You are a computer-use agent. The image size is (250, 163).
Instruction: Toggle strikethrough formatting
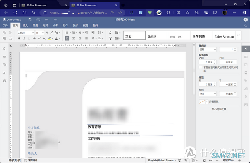pyautogui.click(x=34, y=38)
